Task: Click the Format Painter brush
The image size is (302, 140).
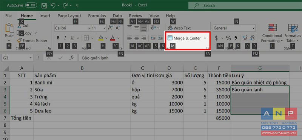Action: click(32, 41)
